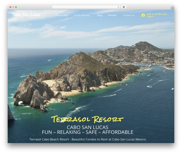This screenshot has width=182, height=154.
Task: Focus the browser address bar
Action: [86, 7]
